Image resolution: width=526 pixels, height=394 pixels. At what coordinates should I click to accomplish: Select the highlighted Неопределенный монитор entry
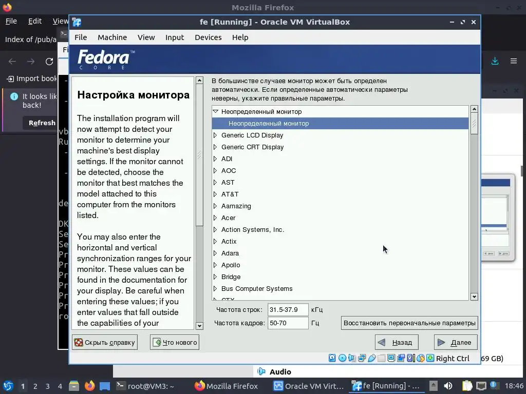click(340, 124)
